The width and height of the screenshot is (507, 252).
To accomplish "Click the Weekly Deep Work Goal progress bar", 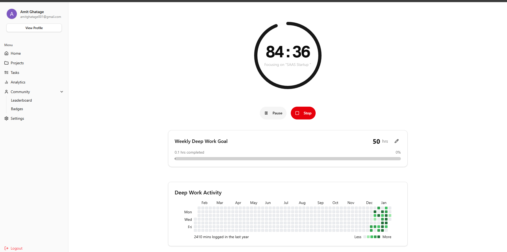I will pyautogui.click(x=288, y=158).
